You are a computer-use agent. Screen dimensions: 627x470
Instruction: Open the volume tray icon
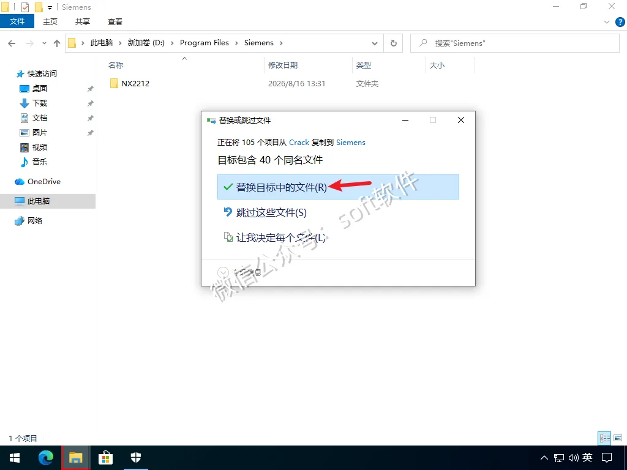tap(573, 458)
